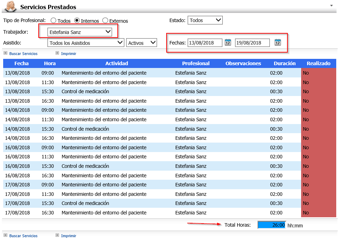The image size is (338, 240).
Task: Expand the Todos los Asistidos dropdown
Action: pyautogui.click(x=86, y=43)
